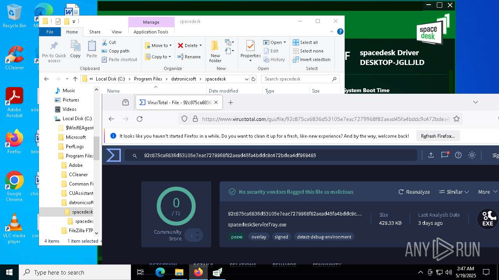This screenshot has height=280, width=499.
Task: Click the Paste ribbon icon
Action: tap(92, 49)
